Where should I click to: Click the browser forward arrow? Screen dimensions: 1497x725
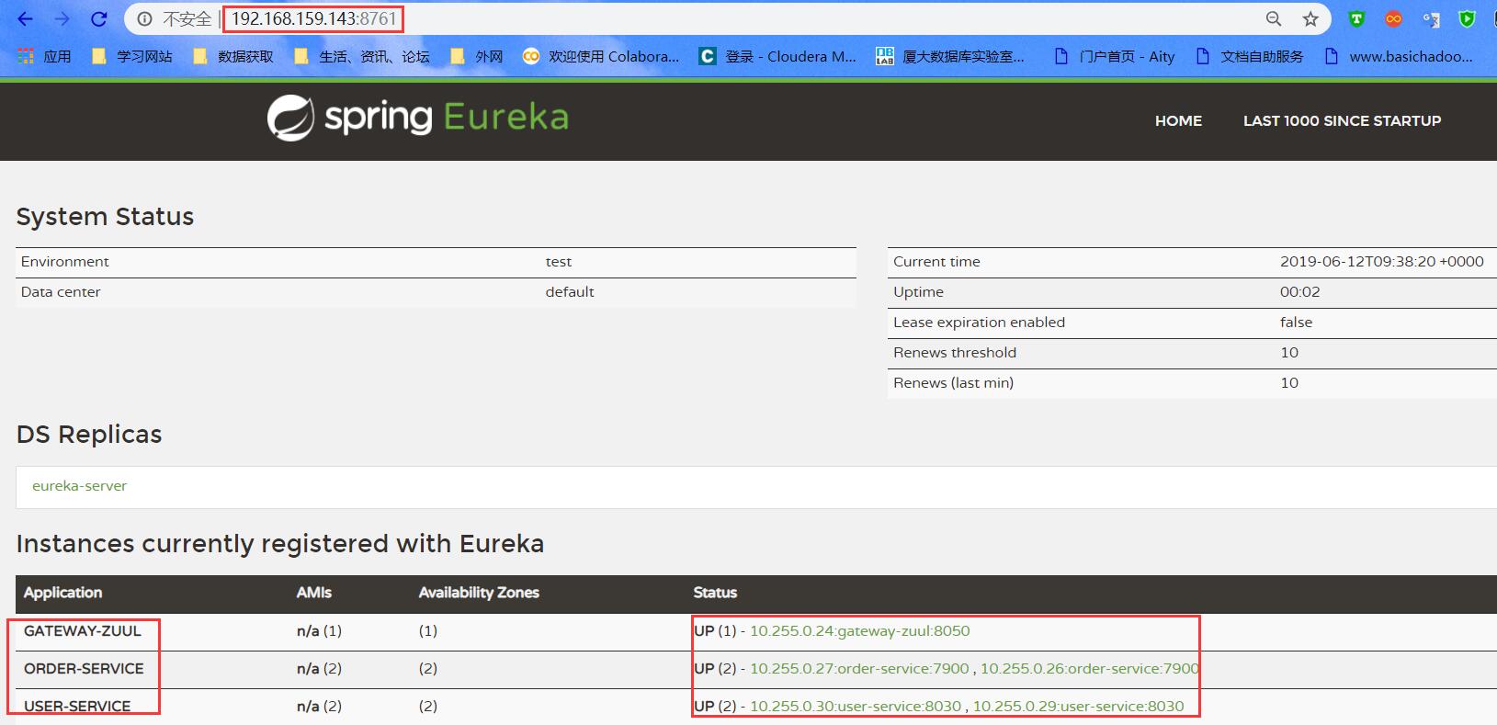coord(62,18)
